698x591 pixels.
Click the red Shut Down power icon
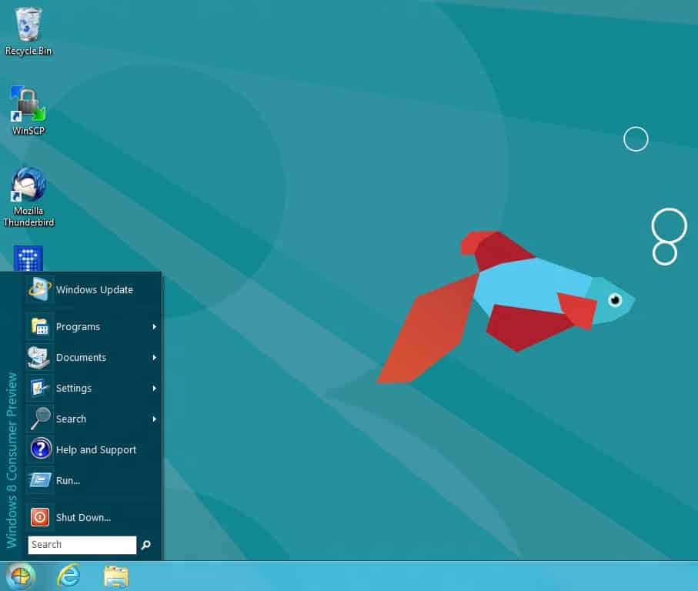39,517
